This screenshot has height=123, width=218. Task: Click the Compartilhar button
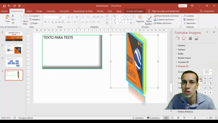207,11
